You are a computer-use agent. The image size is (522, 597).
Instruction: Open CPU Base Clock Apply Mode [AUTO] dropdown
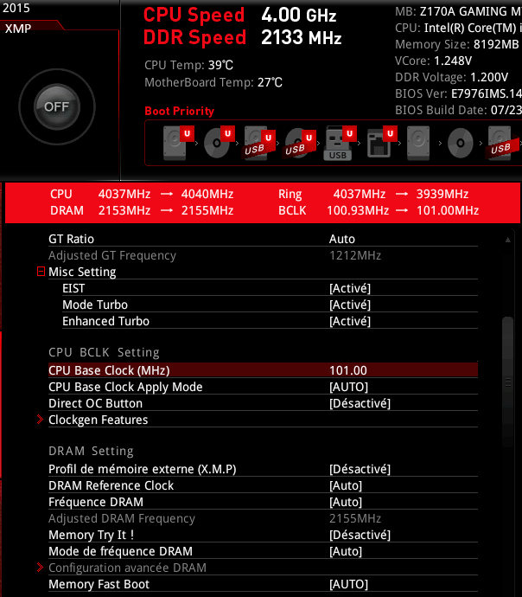[348, 387]
